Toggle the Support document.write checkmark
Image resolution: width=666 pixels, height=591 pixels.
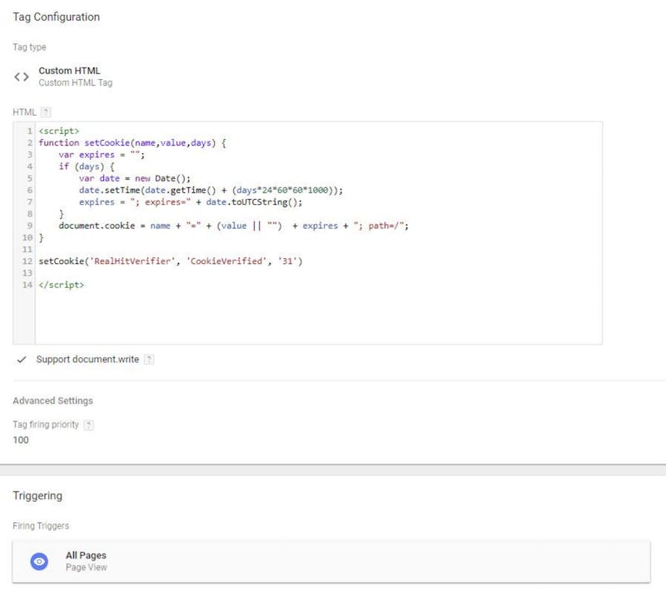pos(22,360)
